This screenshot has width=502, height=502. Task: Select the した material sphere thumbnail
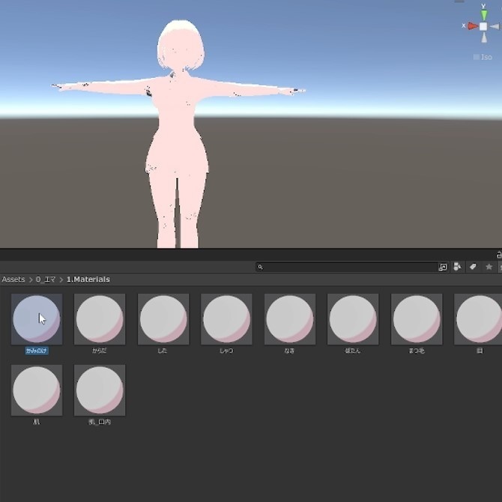click(x=163, y=319)
